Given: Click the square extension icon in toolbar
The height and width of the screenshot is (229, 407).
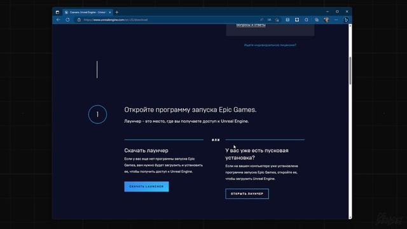Looking at the screenshot, I should [x=297, y=20].
